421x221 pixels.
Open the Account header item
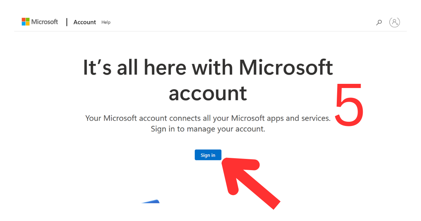click(x=85, y=22)
